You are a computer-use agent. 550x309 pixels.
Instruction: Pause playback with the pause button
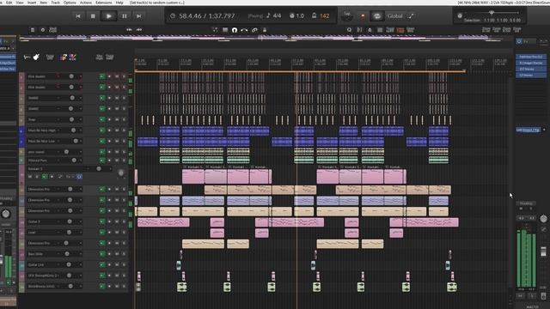click(124, 16)
